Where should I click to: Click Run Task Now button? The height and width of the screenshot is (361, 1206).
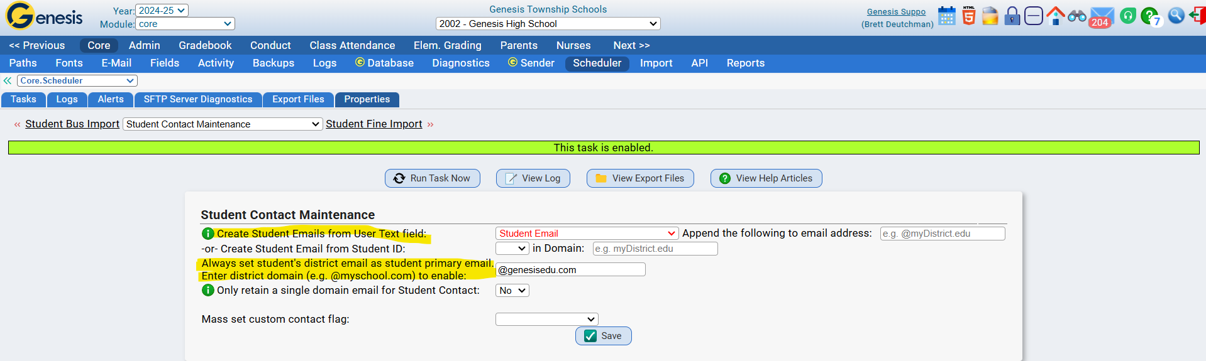click(x=433, y=178)
